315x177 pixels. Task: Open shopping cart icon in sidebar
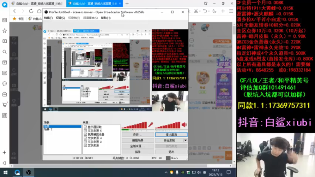pos(4,105)
